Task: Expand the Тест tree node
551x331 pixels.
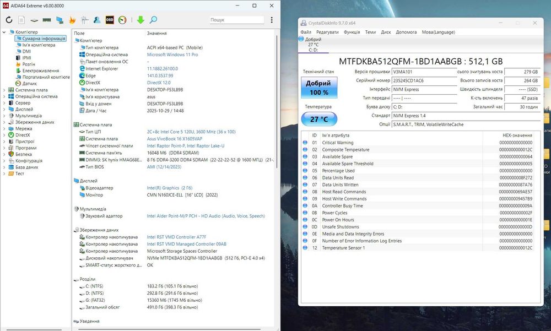Action: pyautogui.click(x=4, y=173)
